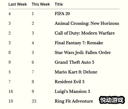This screenshot has width=128, height=109.
Task: Click Call of Duty: Modern Warfare
Action: point(85,33)
